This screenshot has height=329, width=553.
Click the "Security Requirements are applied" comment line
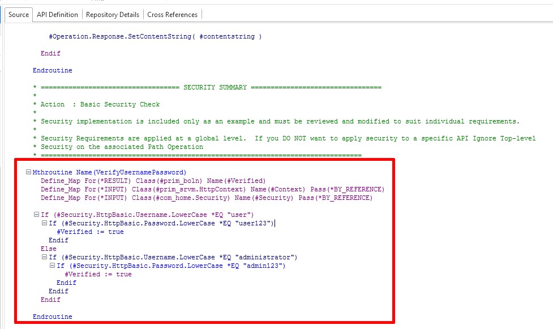tap(284, 138)
